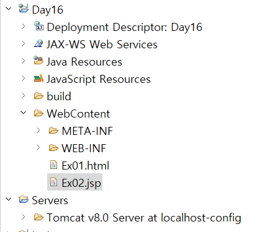
Task: Select the WebContent folder label
Action: [78, 114]
